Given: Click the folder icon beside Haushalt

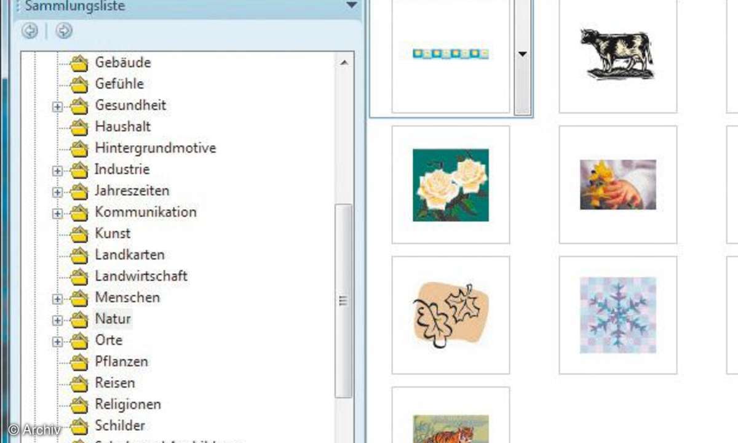Looking at the screenshot, I should pos(79,127).
